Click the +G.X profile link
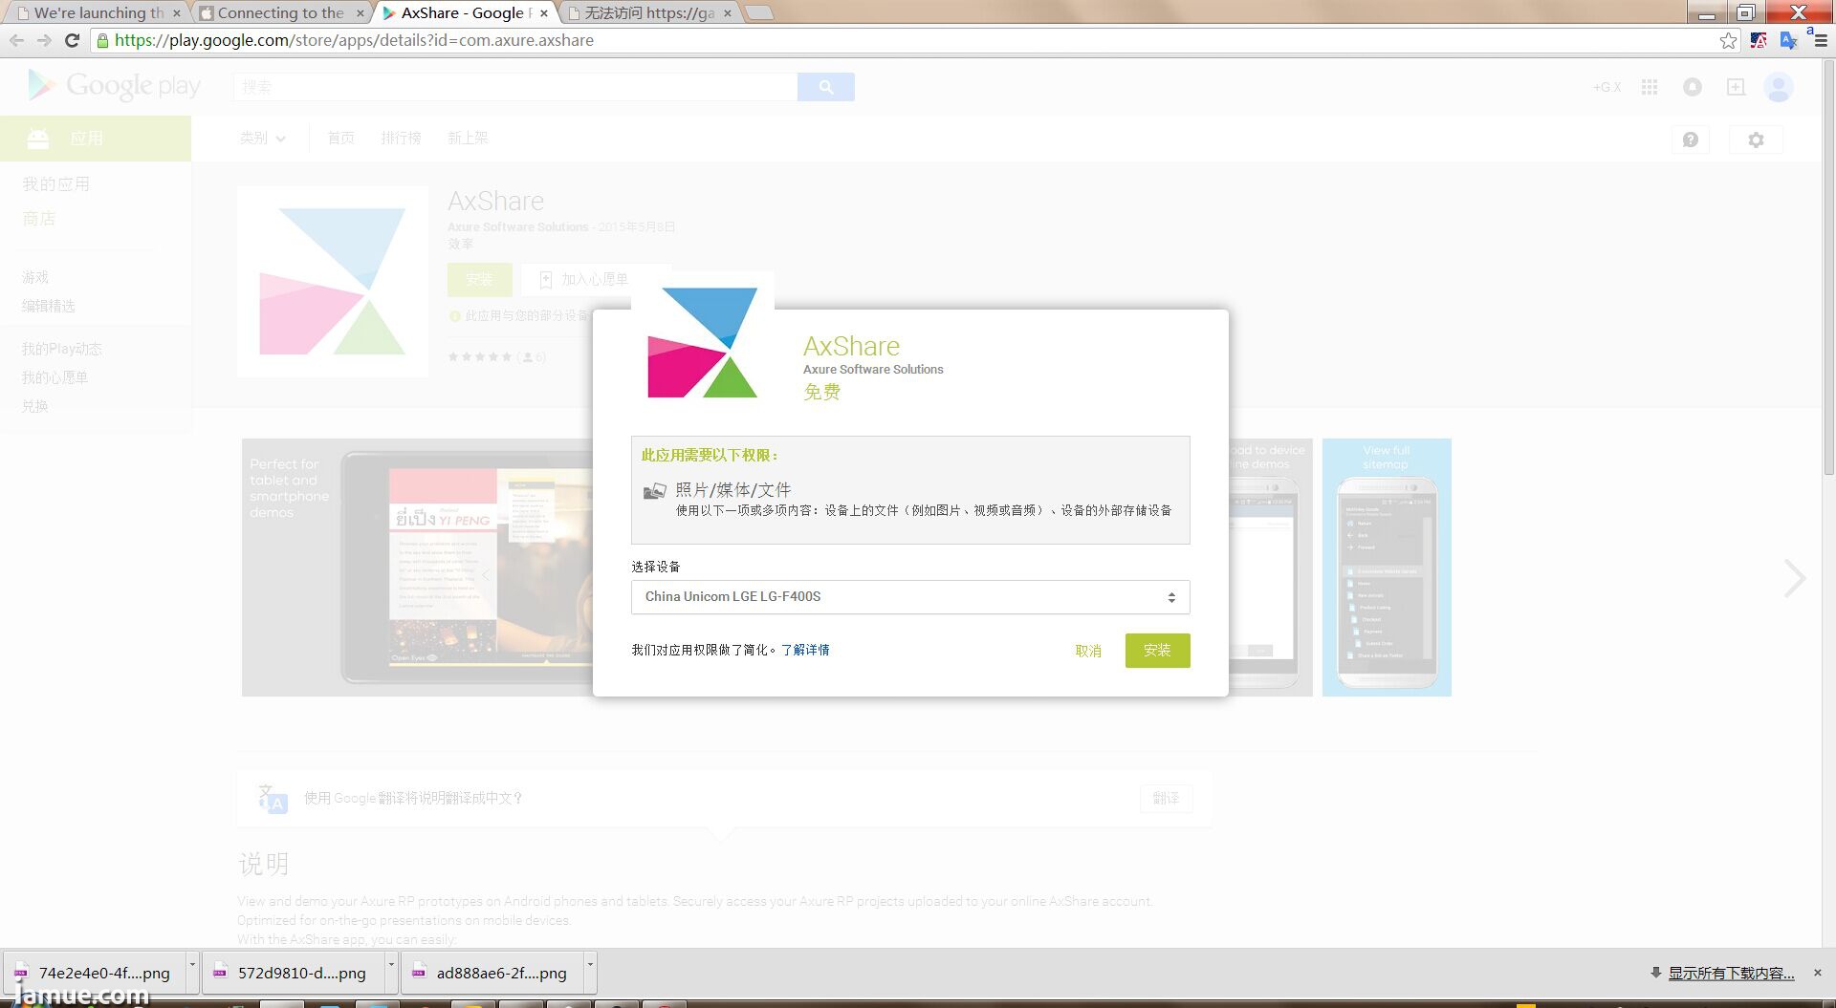This screenshot has height=1008, width=1836. pyautogui.click(x=1606, y=87)
